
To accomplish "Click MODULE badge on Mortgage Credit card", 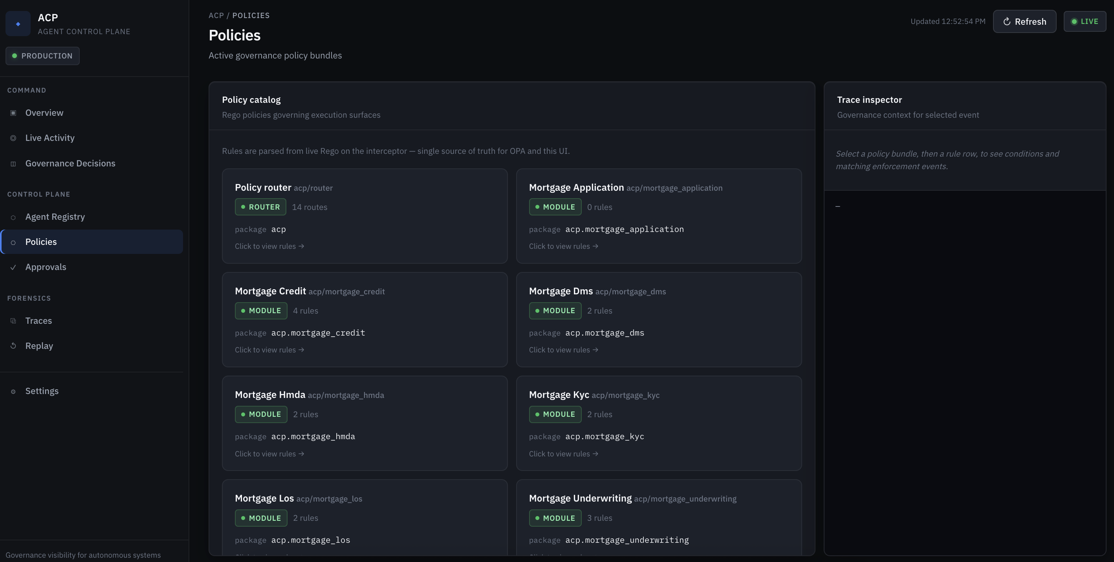I will [261, 310].
